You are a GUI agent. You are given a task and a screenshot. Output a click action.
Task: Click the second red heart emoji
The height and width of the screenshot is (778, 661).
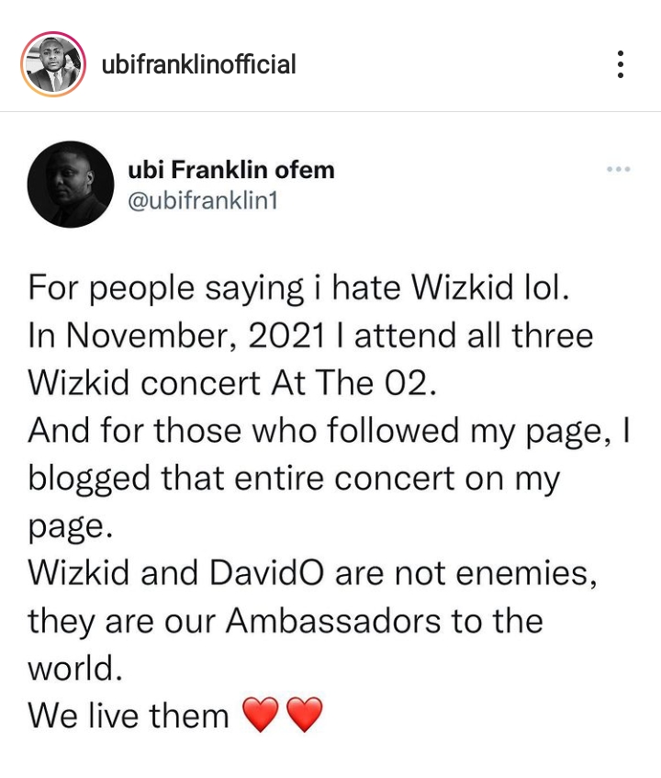(305, 715)
